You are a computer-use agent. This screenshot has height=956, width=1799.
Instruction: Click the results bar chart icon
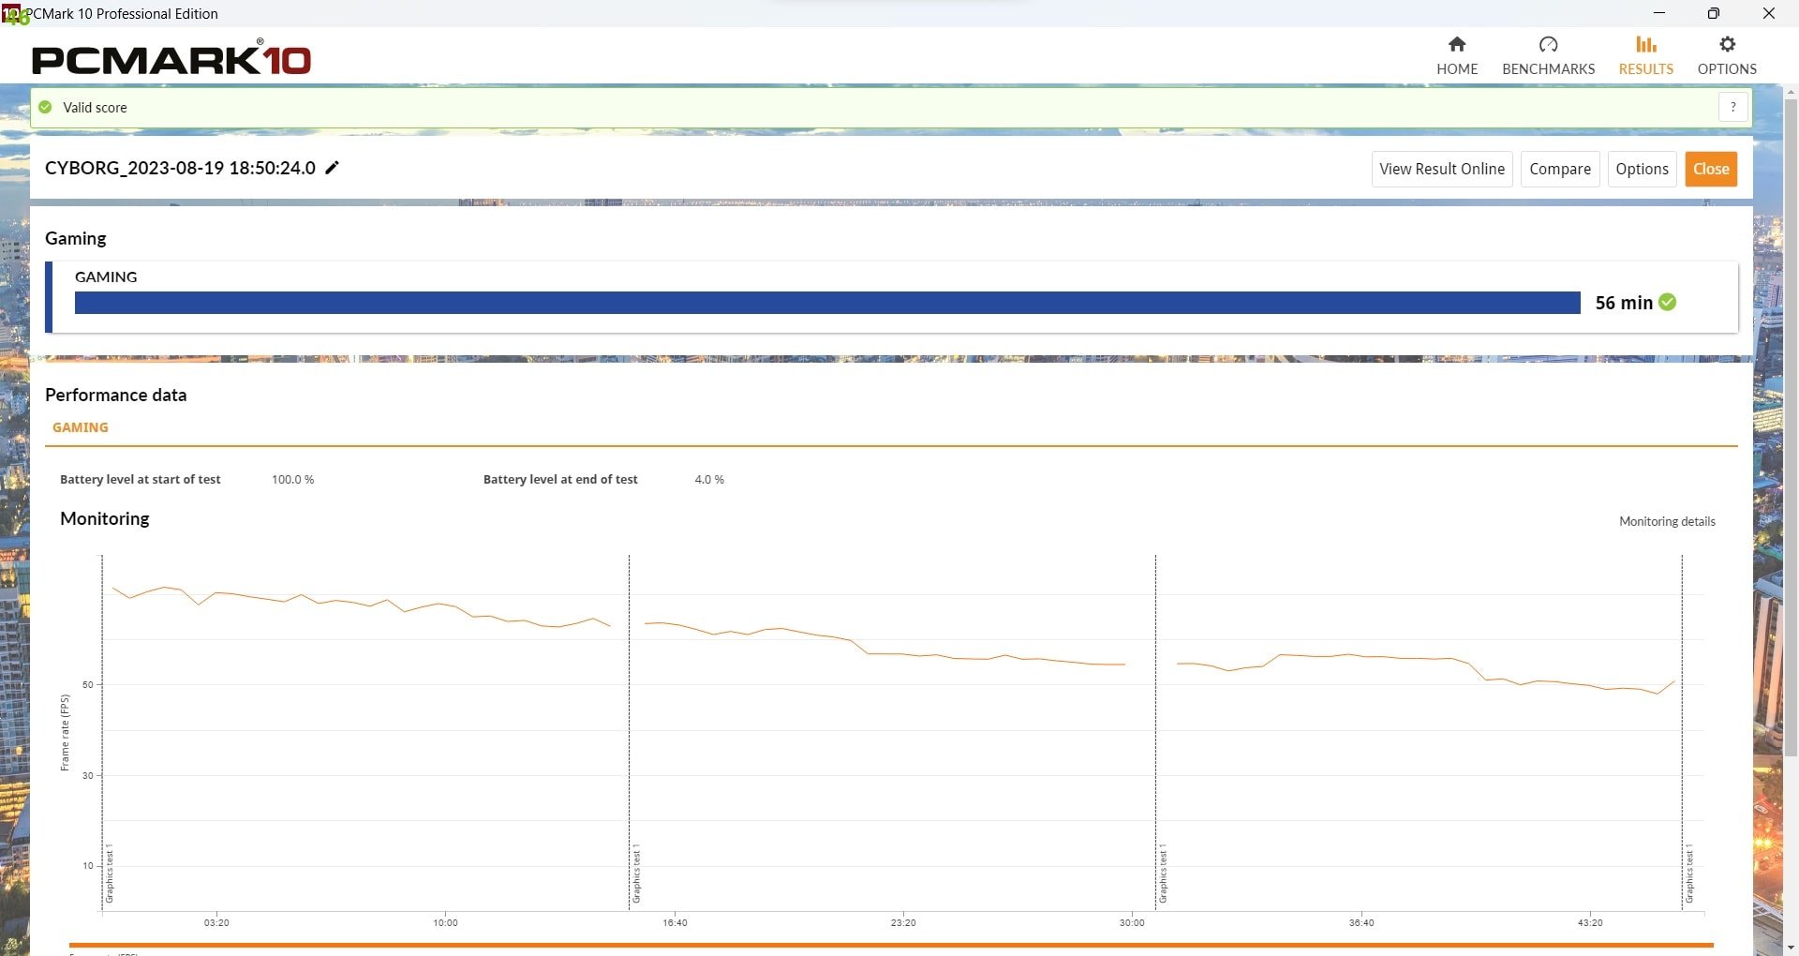click(x=1646, y=44)
